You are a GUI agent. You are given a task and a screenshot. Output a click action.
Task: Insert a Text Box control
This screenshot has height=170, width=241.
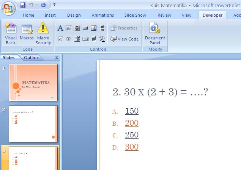pyautogui.click(x=69, y=28)
